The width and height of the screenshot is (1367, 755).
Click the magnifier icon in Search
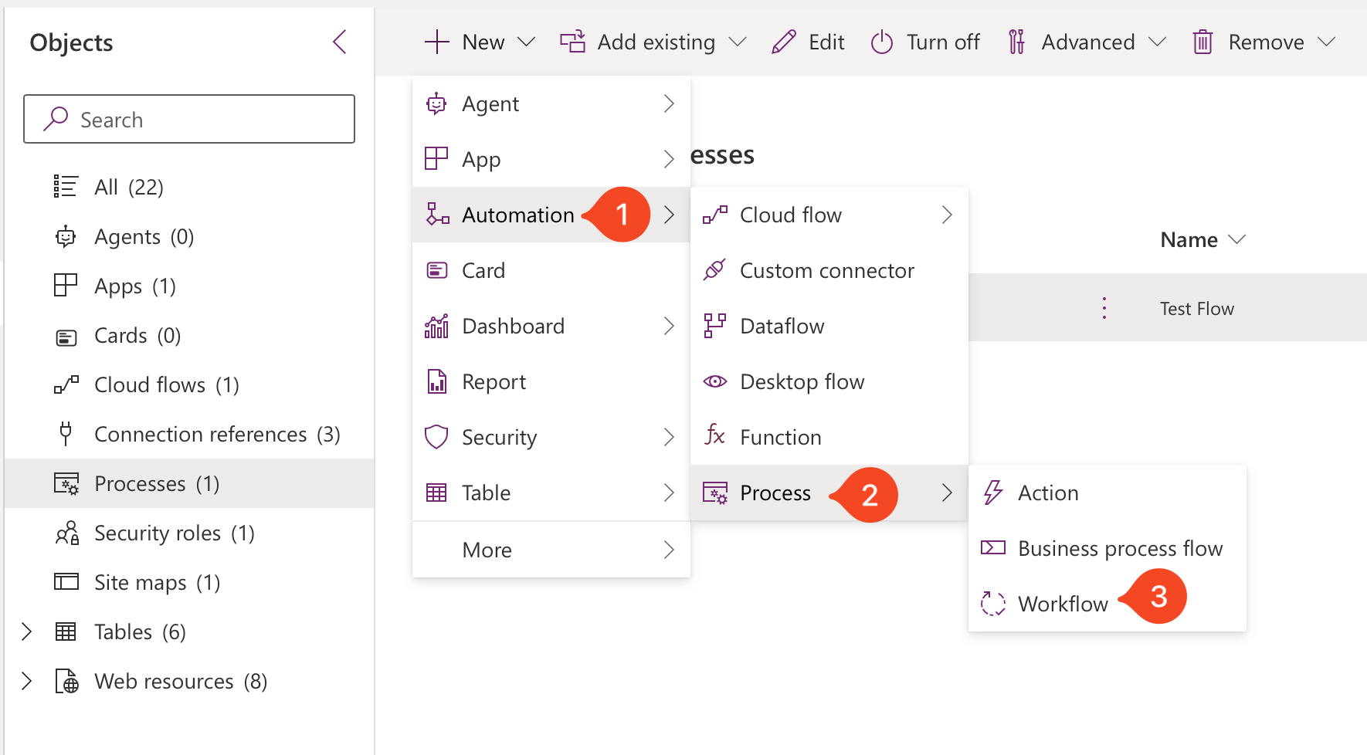click(x=56, y=119)
